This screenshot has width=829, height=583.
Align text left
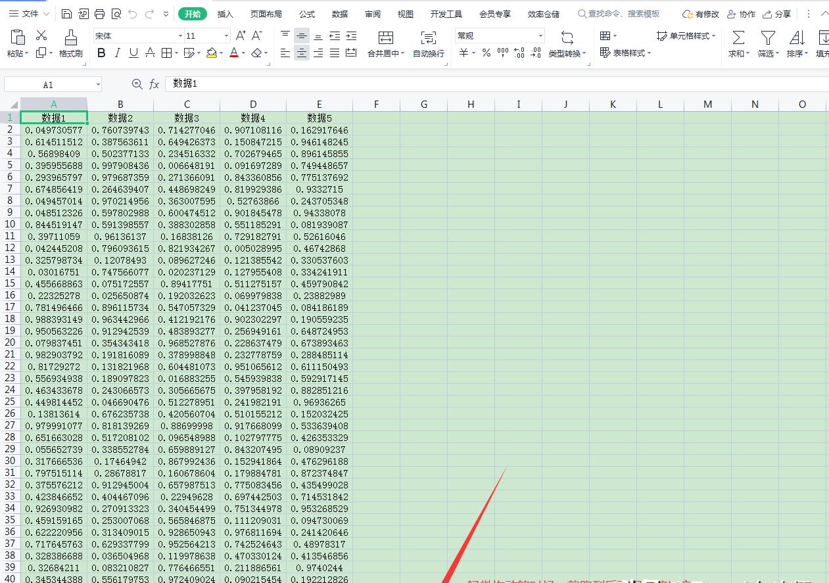click(x=285, y=53)
